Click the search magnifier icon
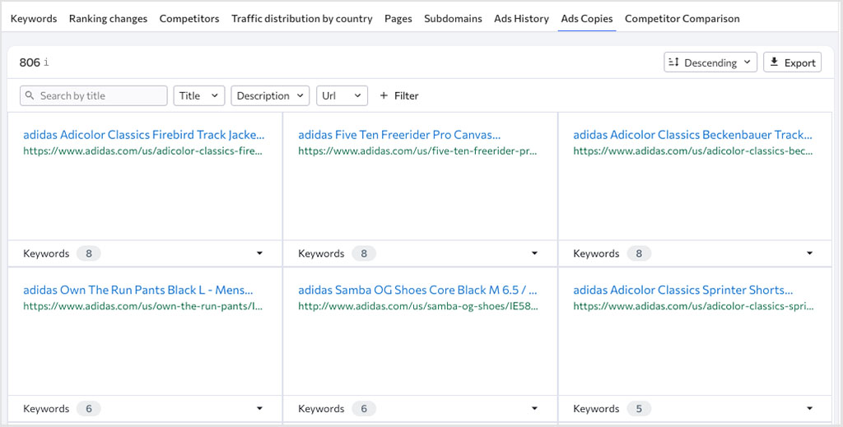Screen dimensions: 843x427 (30, 95)
